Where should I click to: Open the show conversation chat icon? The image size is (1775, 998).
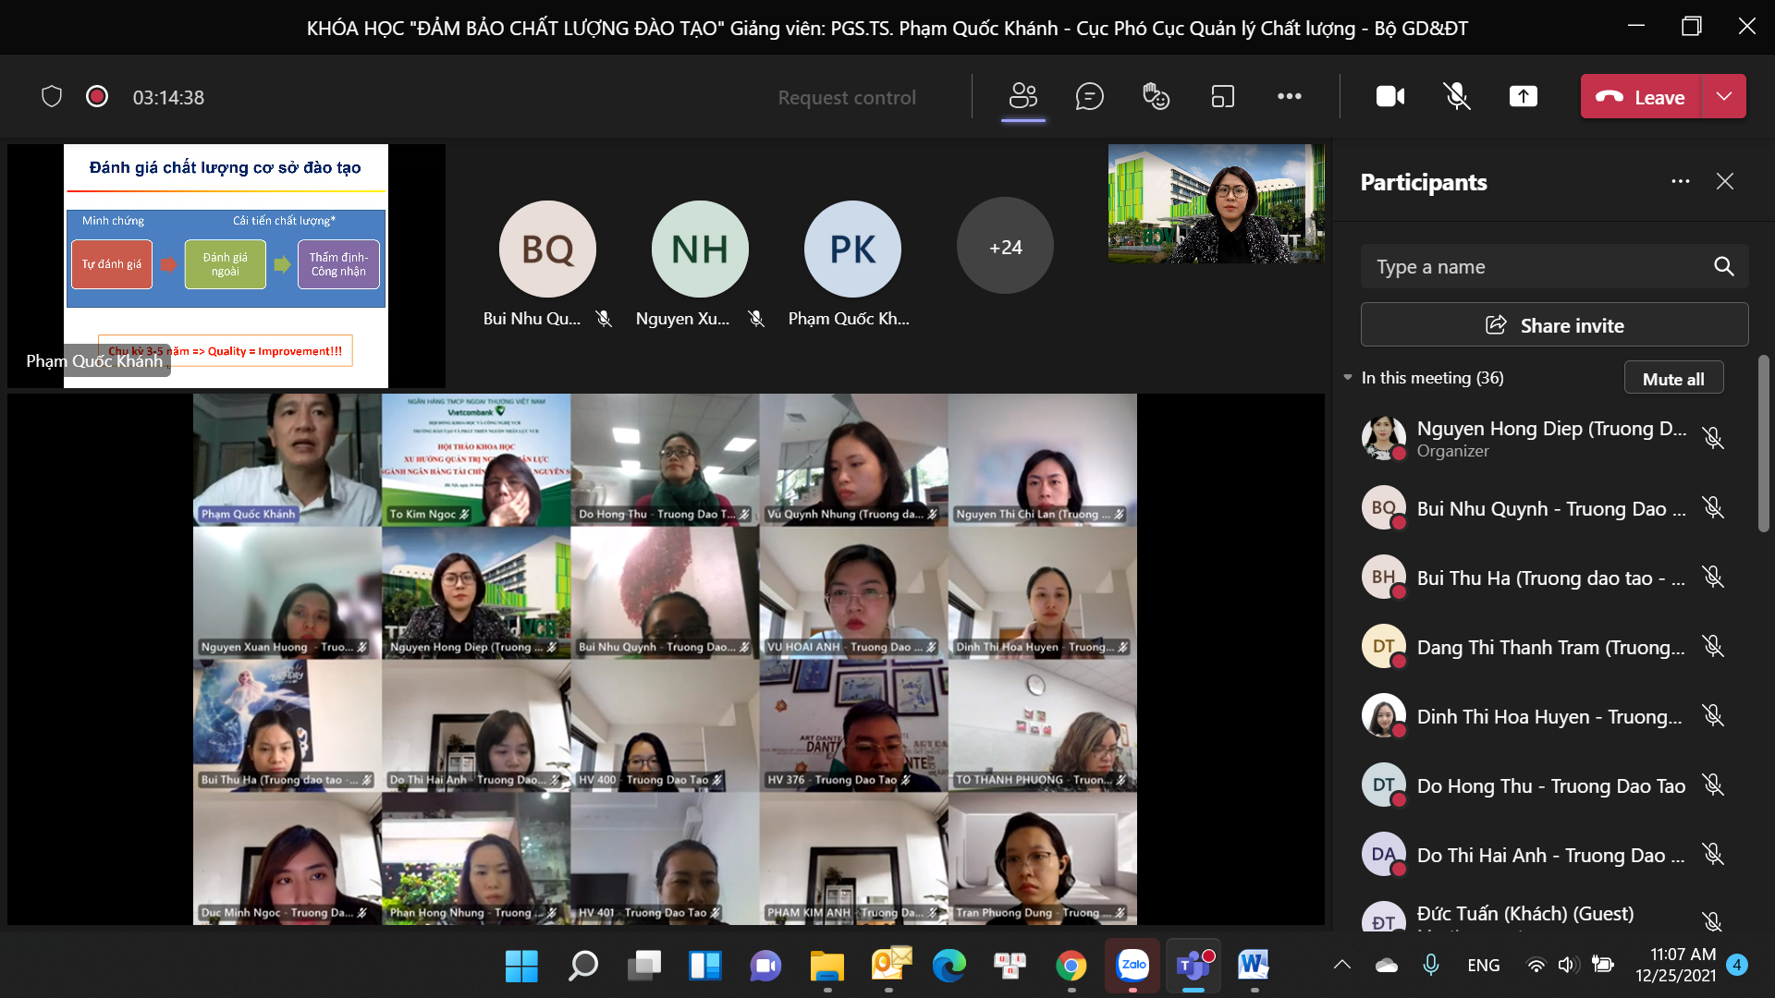pyautogui.click(x=1089, y=96)
